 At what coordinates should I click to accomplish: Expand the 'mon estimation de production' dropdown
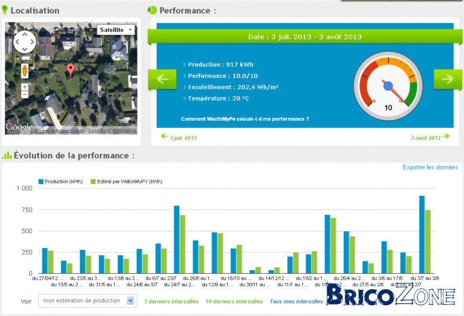[x=87, y=301]
